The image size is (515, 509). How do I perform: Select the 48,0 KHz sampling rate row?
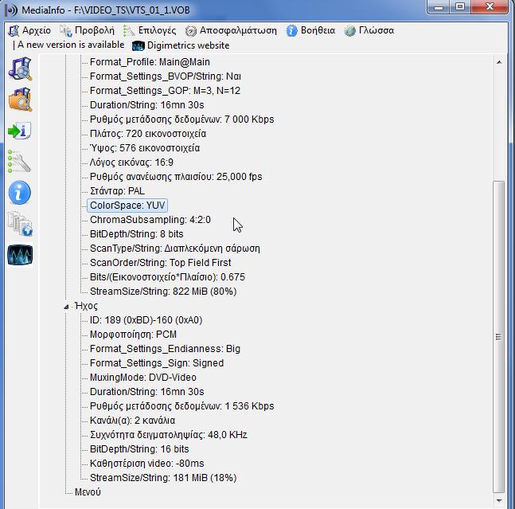click(x=169, y=435)
